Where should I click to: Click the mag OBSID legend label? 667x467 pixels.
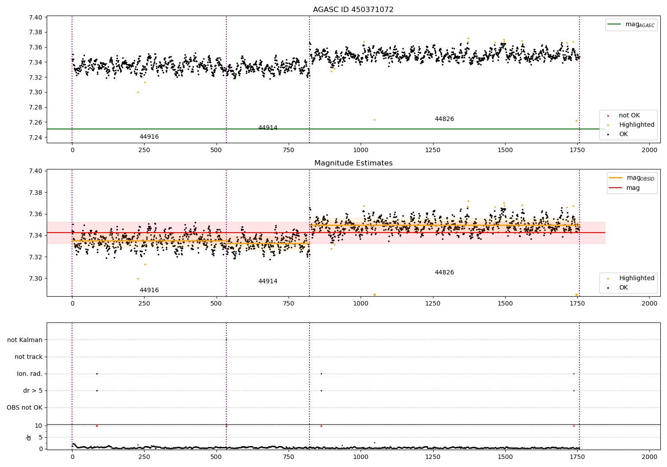pos(640,178)
